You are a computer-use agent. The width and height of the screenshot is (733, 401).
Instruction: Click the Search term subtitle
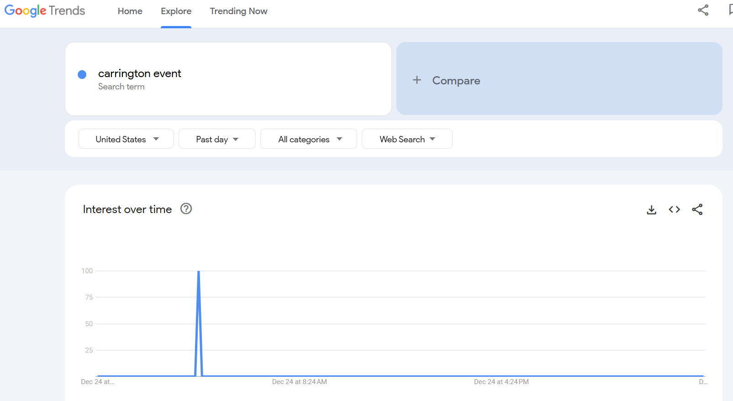tap(121, 87)
